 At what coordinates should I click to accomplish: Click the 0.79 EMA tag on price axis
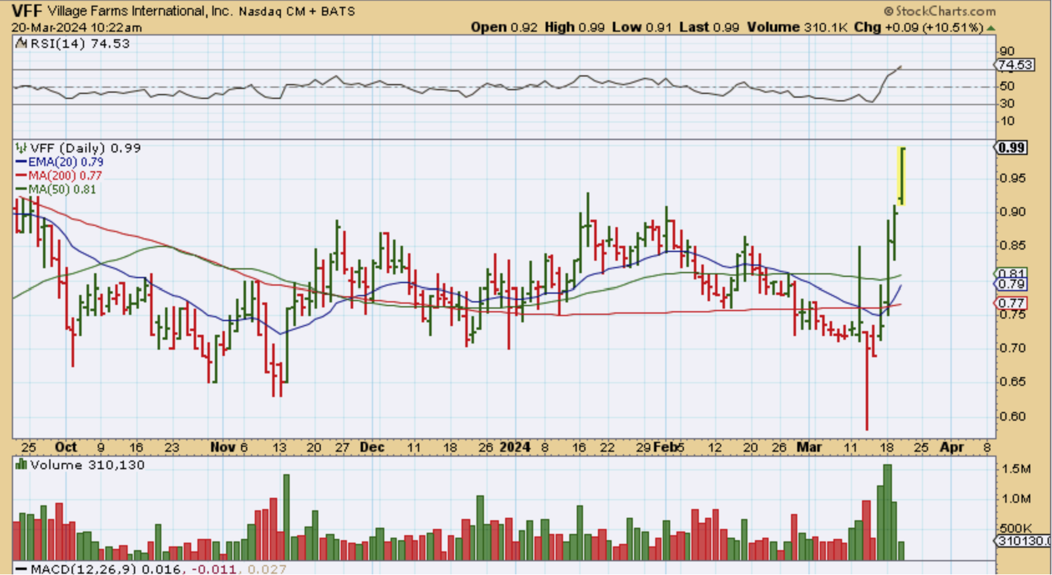click(x=1012, y=284)
